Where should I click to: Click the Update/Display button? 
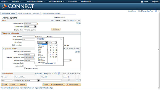tap(58, 84)
